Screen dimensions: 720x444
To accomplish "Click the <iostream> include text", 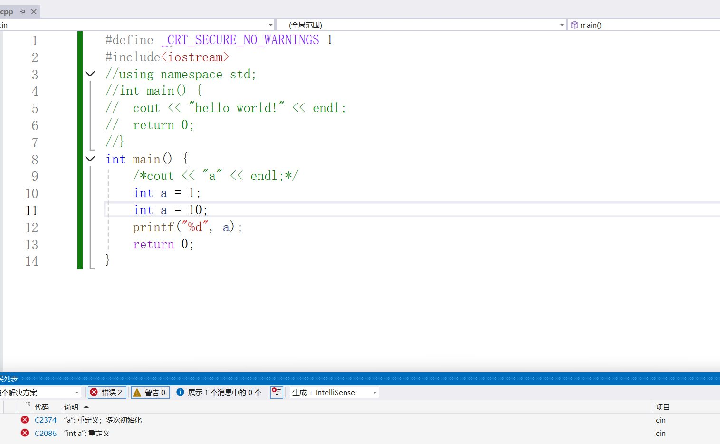I will tap(195, 57).
